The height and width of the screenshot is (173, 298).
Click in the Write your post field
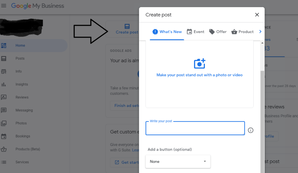coord(195,128)
